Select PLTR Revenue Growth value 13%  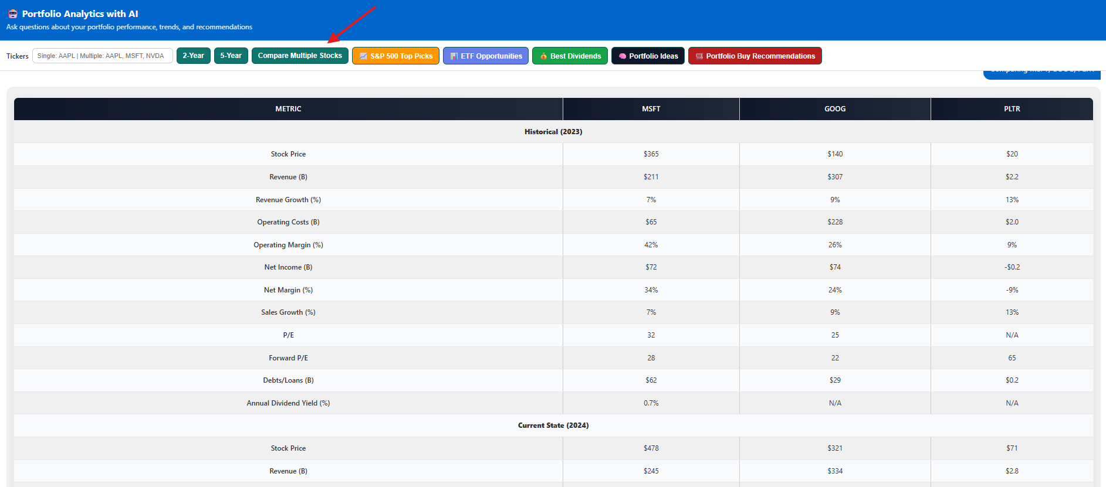pyautogui.click(x=1012, y=200)
